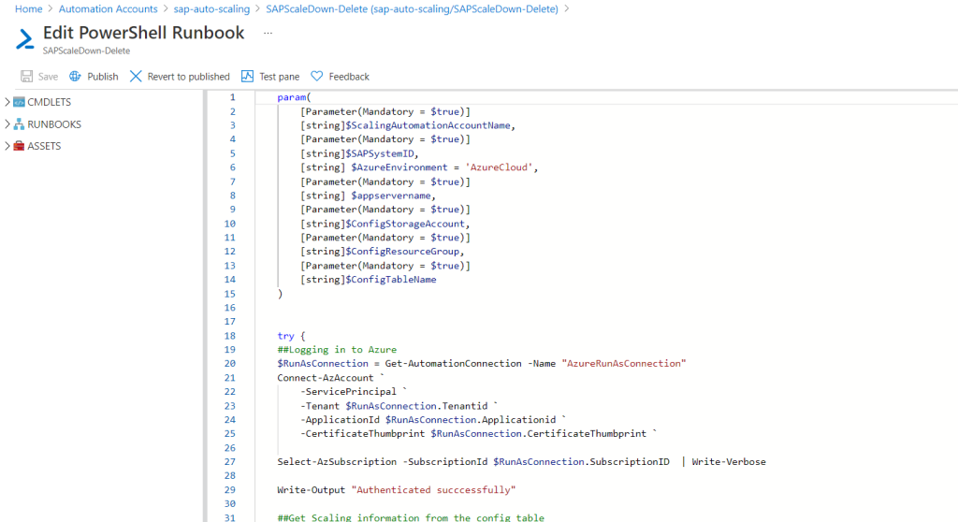
Task: Click $ConfigTableName variable in code
Action: (391, 280)
